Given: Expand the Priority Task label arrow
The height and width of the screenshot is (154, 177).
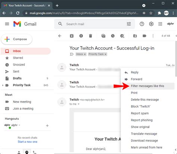Looking at the screenshot, I should (3, 85).
